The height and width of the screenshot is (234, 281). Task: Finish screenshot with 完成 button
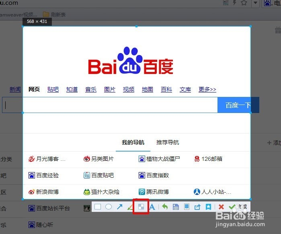pos(238,207)
